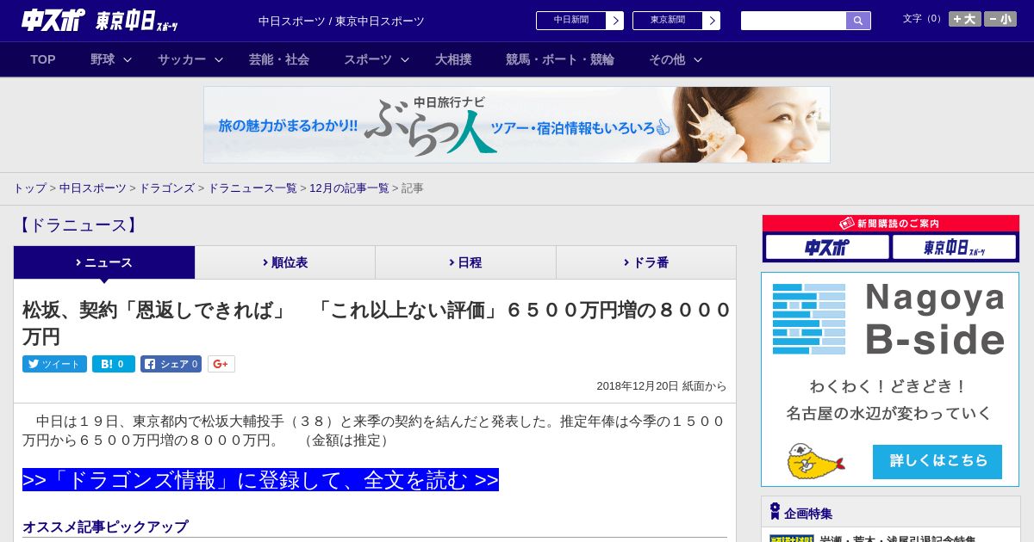The width and height of the screenshot is (1034, 542).
Task: Expand the サッカー dropdown chevron
Action: 219,60
